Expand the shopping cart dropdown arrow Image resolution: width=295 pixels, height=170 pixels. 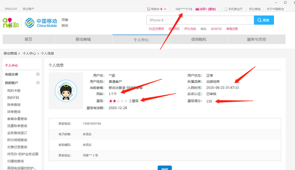click(165, 9)
